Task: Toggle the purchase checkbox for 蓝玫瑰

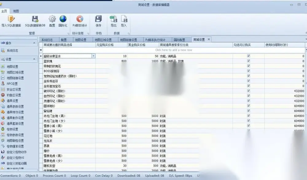Action: [x=248, y=61]
